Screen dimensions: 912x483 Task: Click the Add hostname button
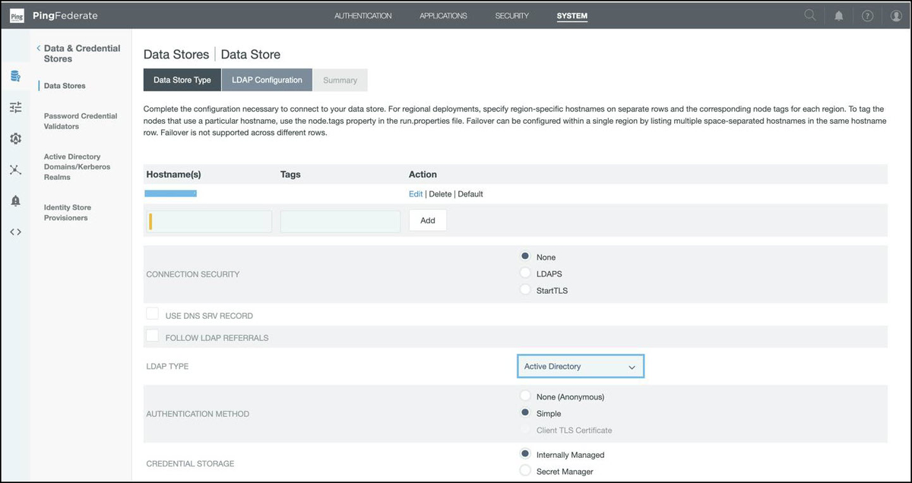click(428, 220)
